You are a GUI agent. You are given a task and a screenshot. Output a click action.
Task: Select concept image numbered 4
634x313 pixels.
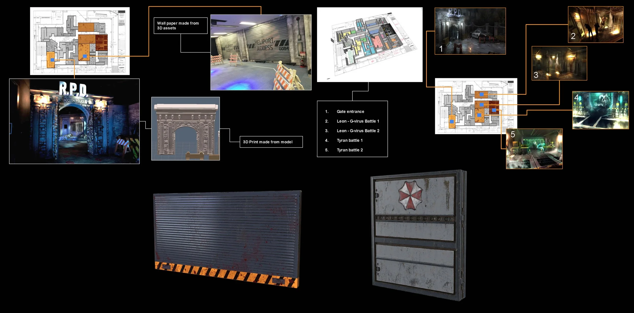(x=601, y=110)
